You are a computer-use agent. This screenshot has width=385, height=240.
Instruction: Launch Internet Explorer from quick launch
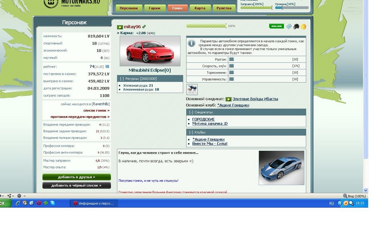(x=18, y=203)
